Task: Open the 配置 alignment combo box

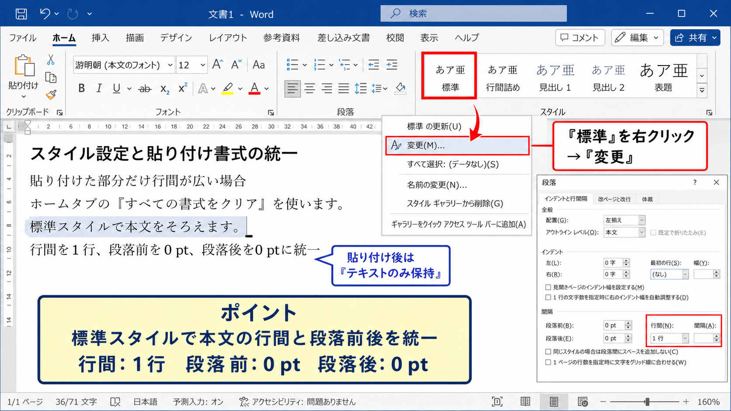Action: (x=624, y=220)
